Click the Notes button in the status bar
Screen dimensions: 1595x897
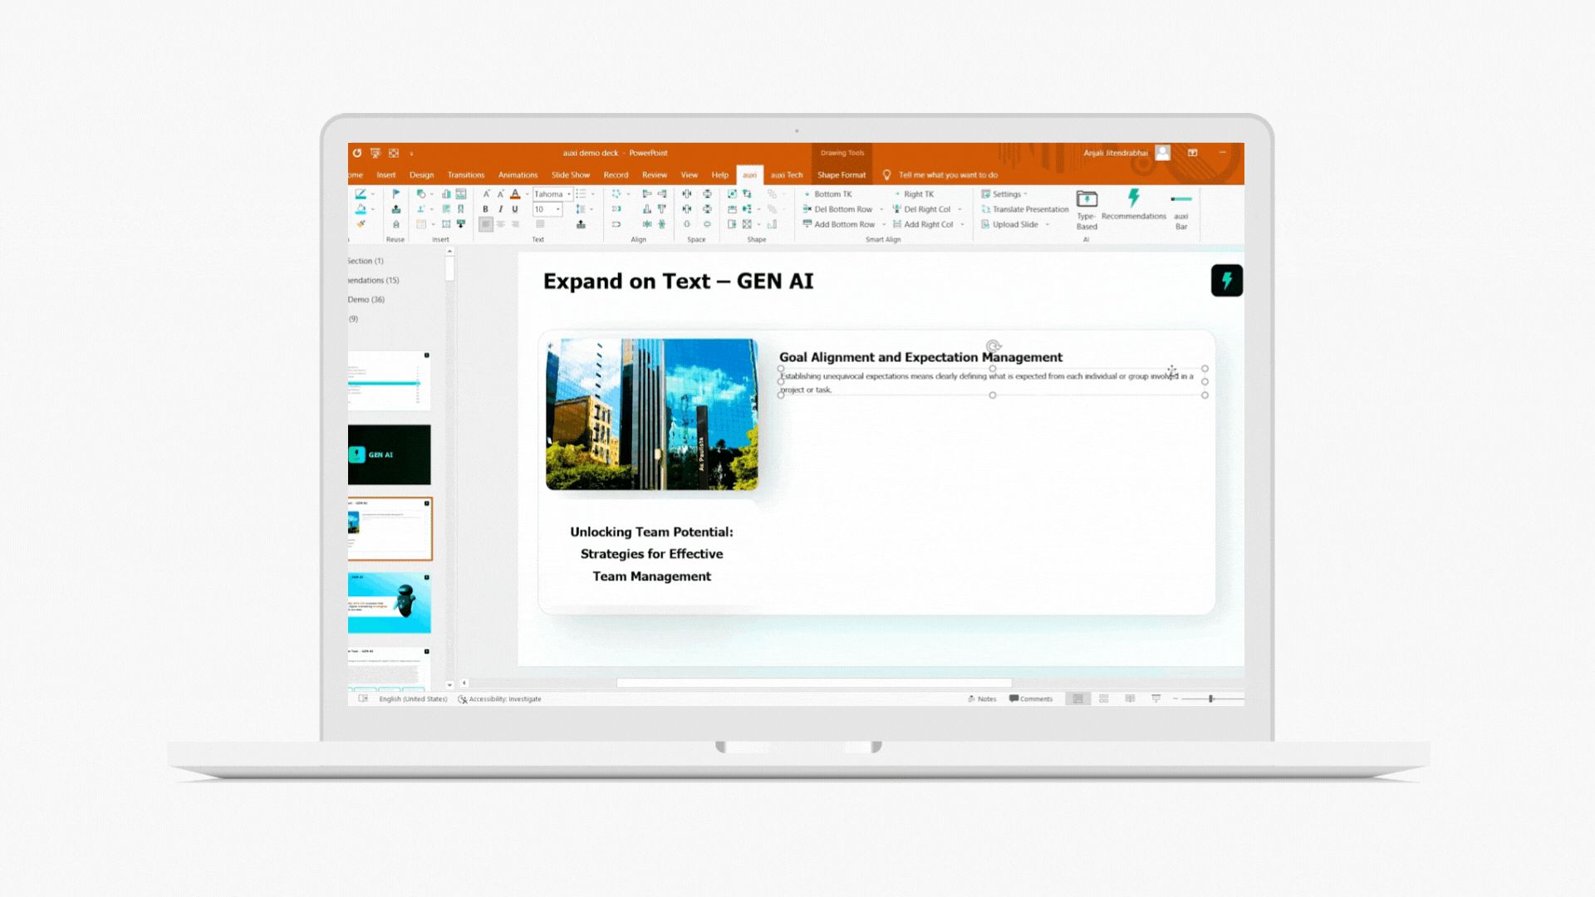pos(981,698)
